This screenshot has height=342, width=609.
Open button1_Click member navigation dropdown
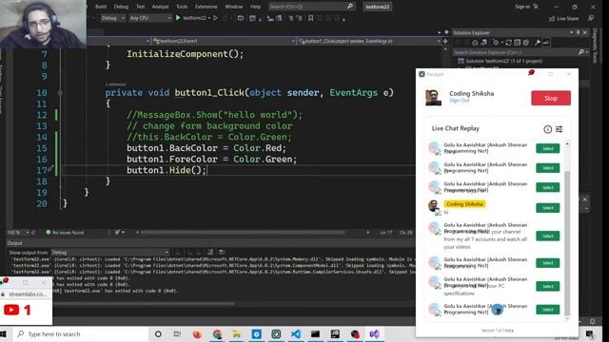(x=369, y=41)
